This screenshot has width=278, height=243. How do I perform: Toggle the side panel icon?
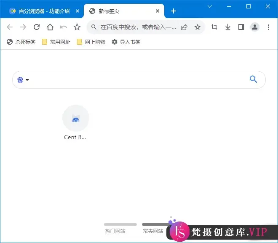coord(241,27)
